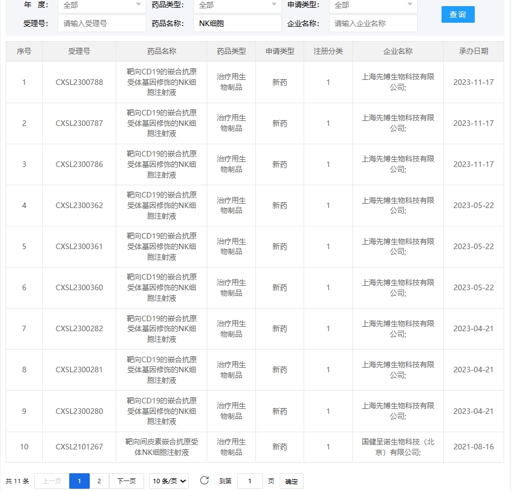The height and width of the screenshot is (491, 513).
Task: Open the 药品类型 dropdown
Action: point(238,5)
